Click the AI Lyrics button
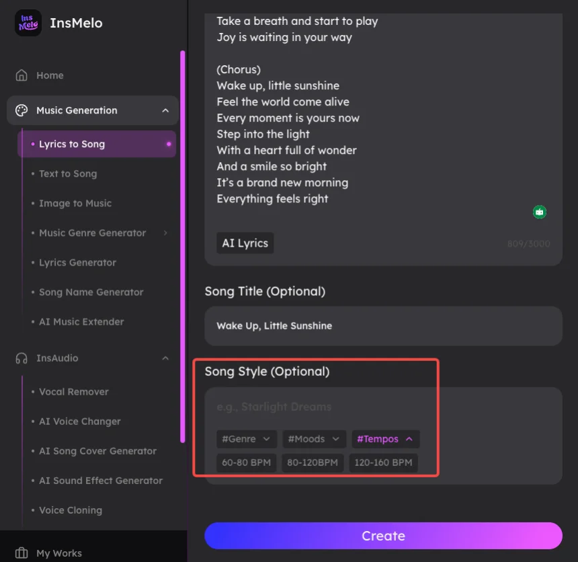 tap(245, 243)
